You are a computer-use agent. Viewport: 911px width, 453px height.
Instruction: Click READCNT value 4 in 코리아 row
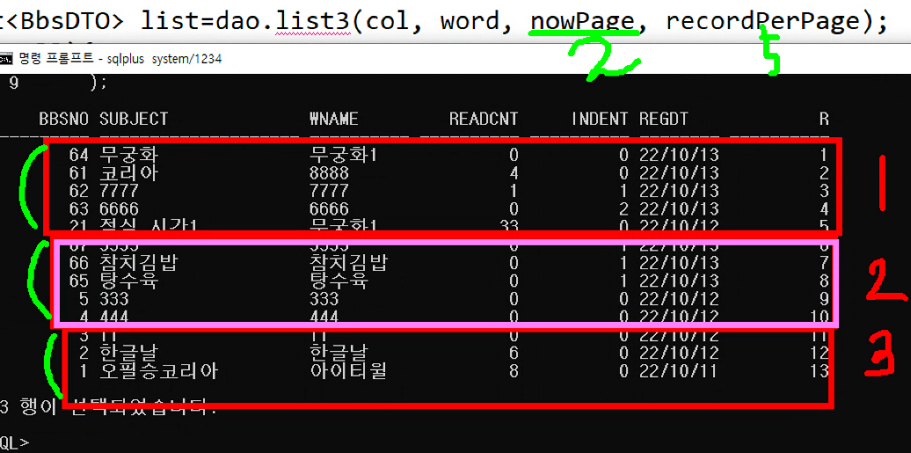click(513, 172)
